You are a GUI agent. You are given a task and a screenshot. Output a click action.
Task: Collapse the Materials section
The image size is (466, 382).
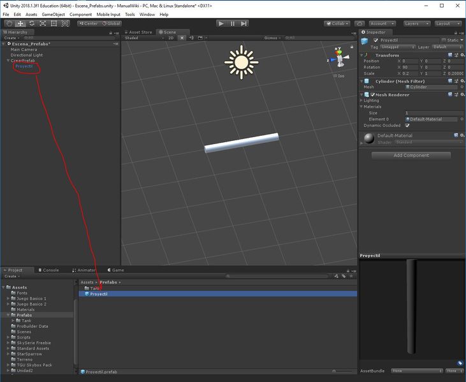pos(361,107)
